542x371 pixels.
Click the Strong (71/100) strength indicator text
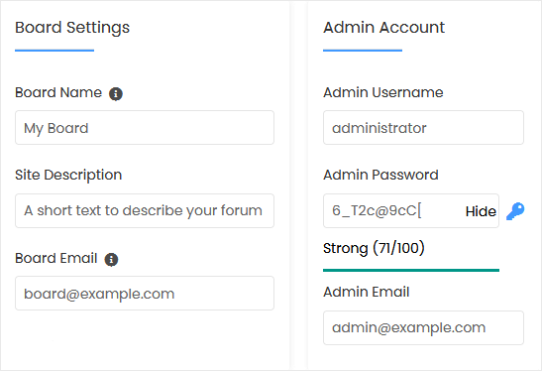374,248
